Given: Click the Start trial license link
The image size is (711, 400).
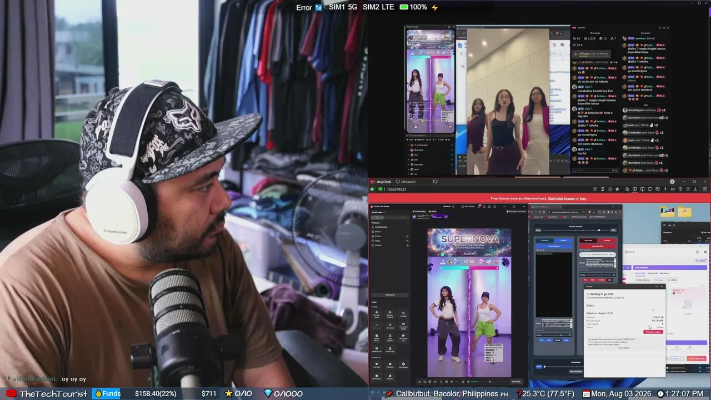Looking at the screenshot, I should click(x=560, y=198).
